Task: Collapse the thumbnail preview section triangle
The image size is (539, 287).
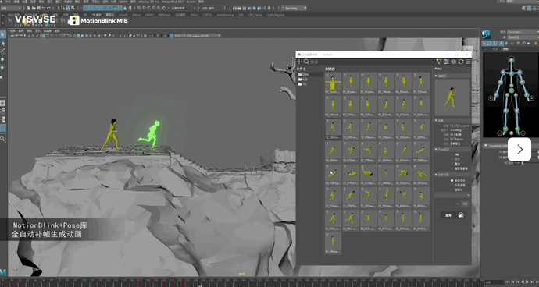Action: coord(436,76)
